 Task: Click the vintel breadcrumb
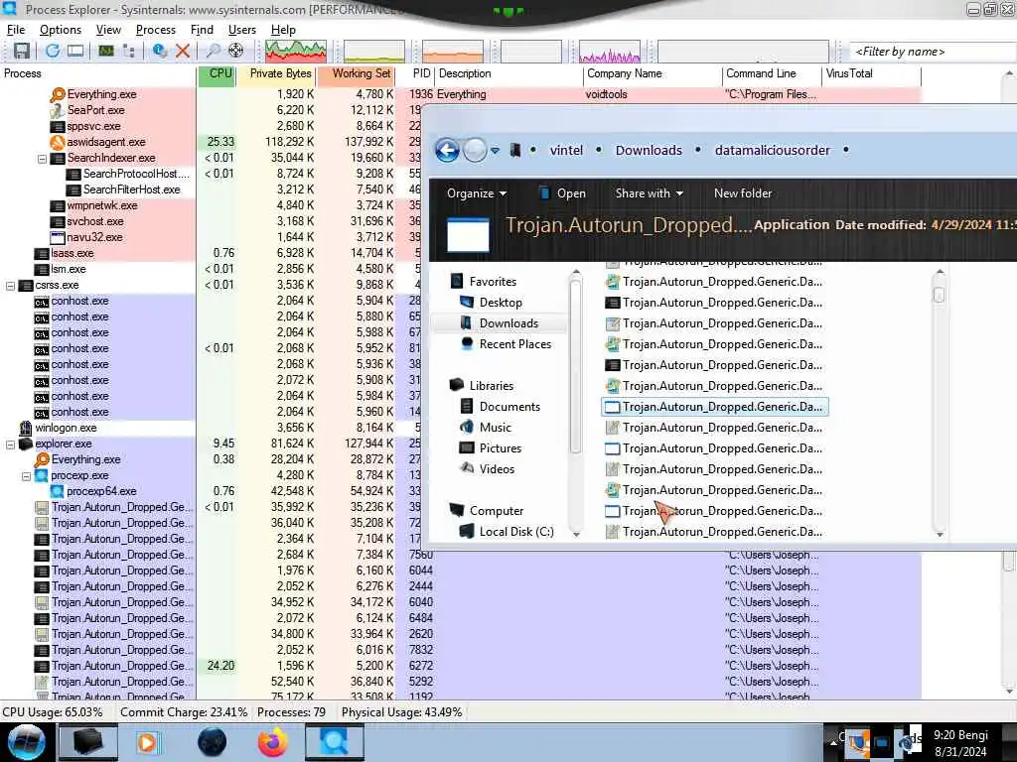(x=566, y=151)
